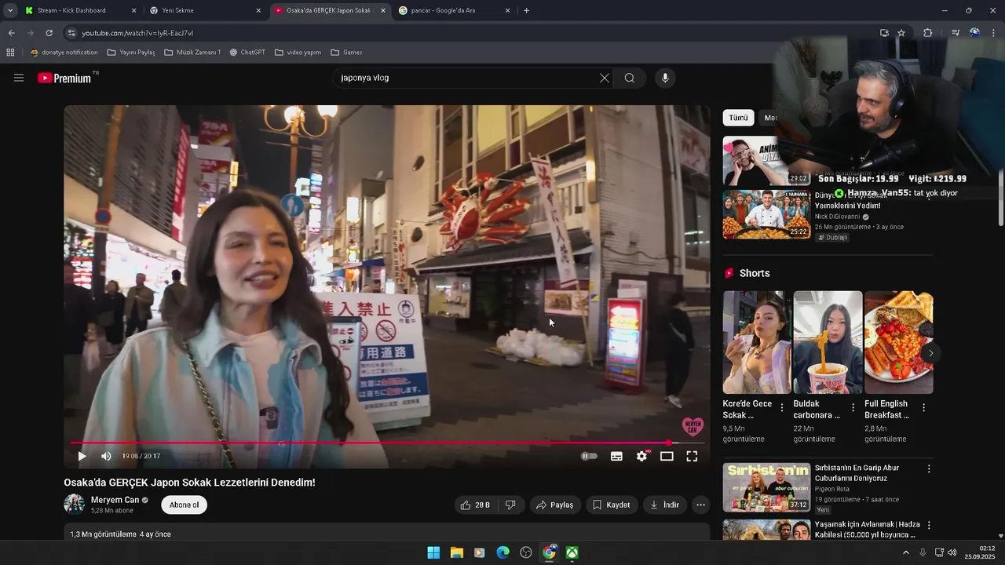Viewport: 1005px width, 565px height.
Task: Switch to theater mode
Action: pos(667,456)
